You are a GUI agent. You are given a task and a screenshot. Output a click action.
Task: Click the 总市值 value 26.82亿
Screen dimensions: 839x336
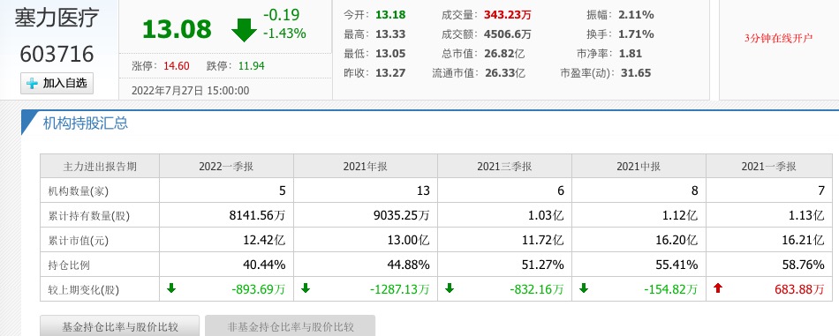pyautogui.click(x=504, y=54)
